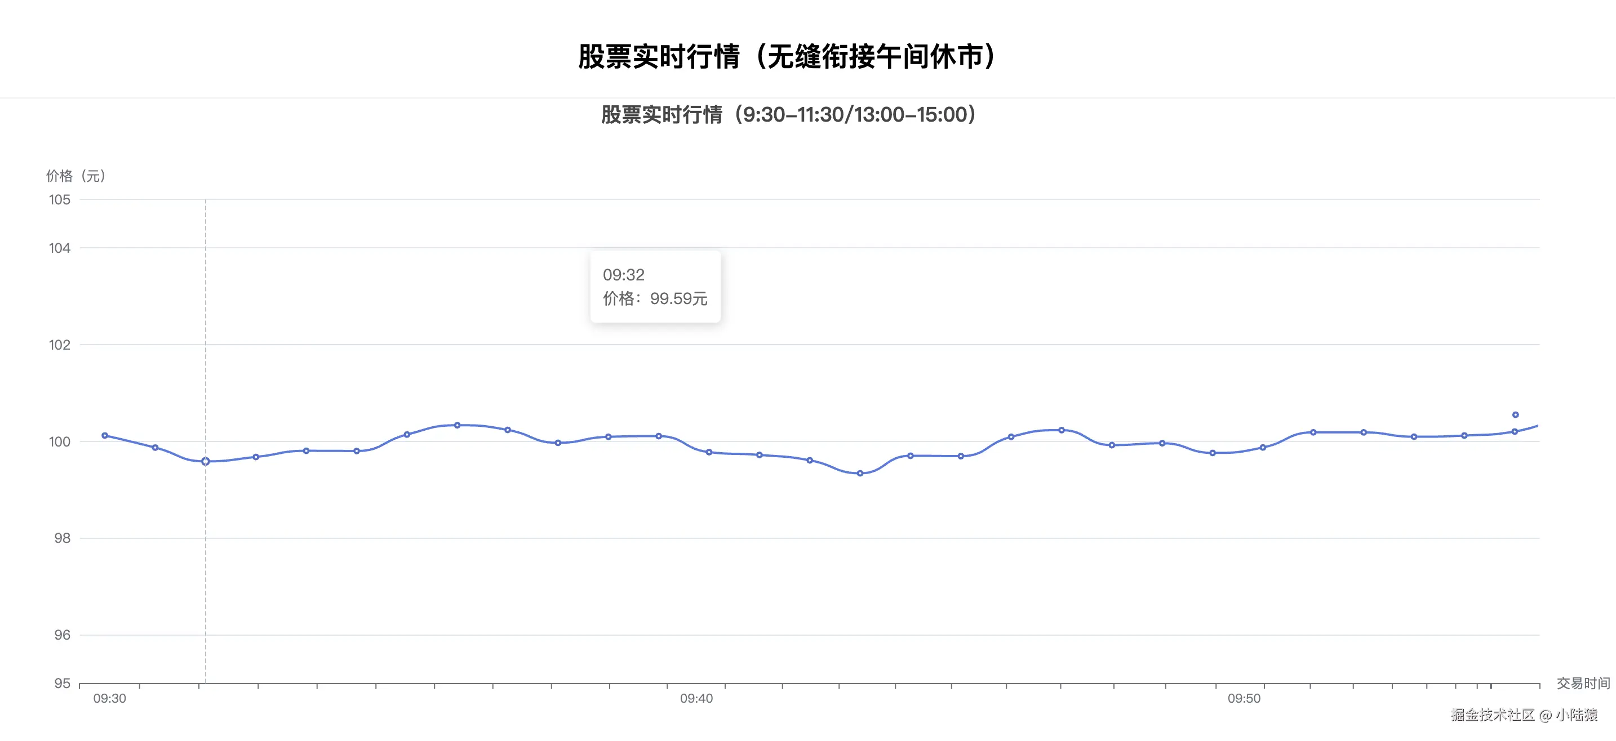Click the 105 label on the price axis

[x=60, y=200]
